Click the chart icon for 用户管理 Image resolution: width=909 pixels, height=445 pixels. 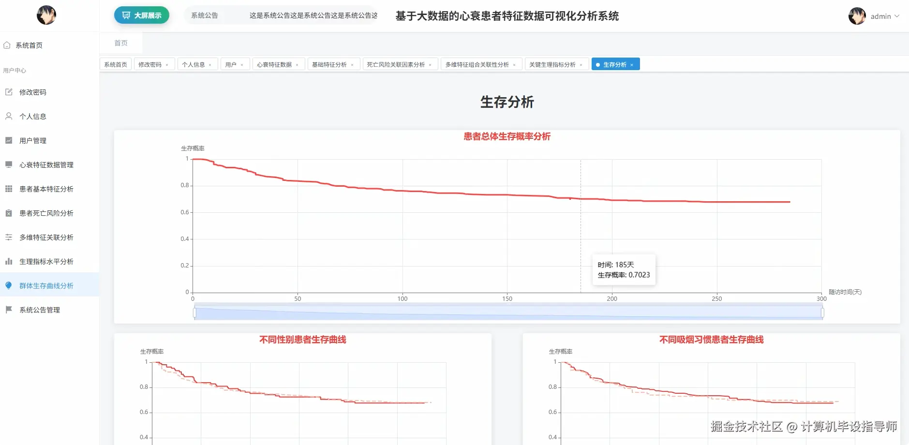[x=9, y=140]
